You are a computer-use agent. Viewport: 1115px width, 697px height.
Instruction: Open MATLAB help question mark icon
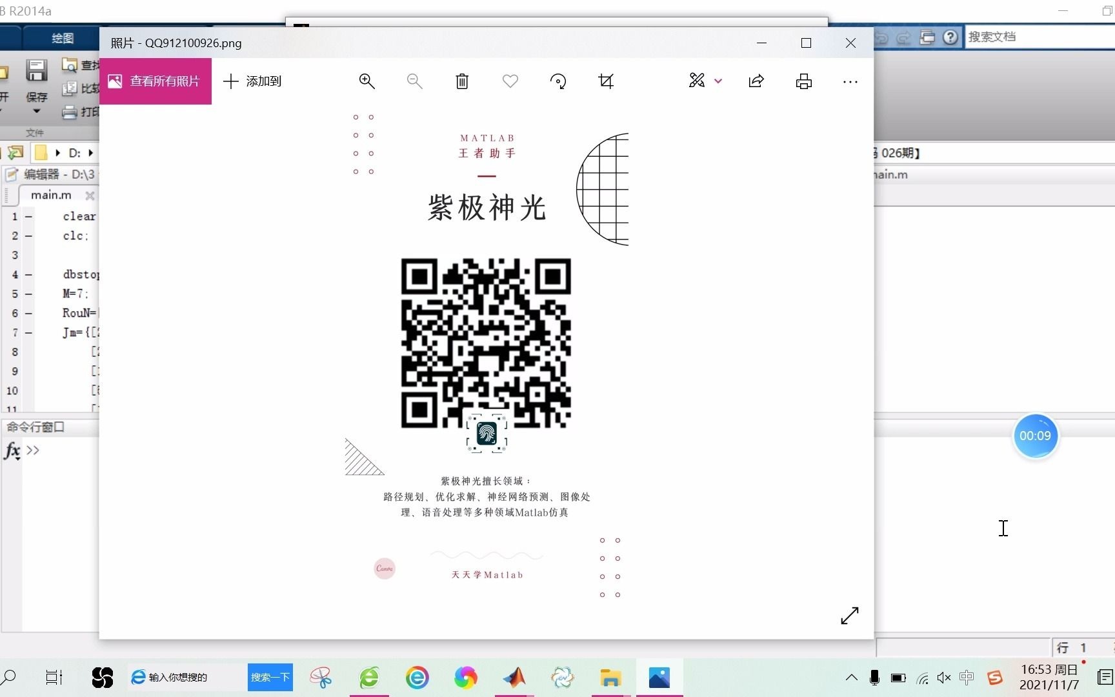[950, 37]
